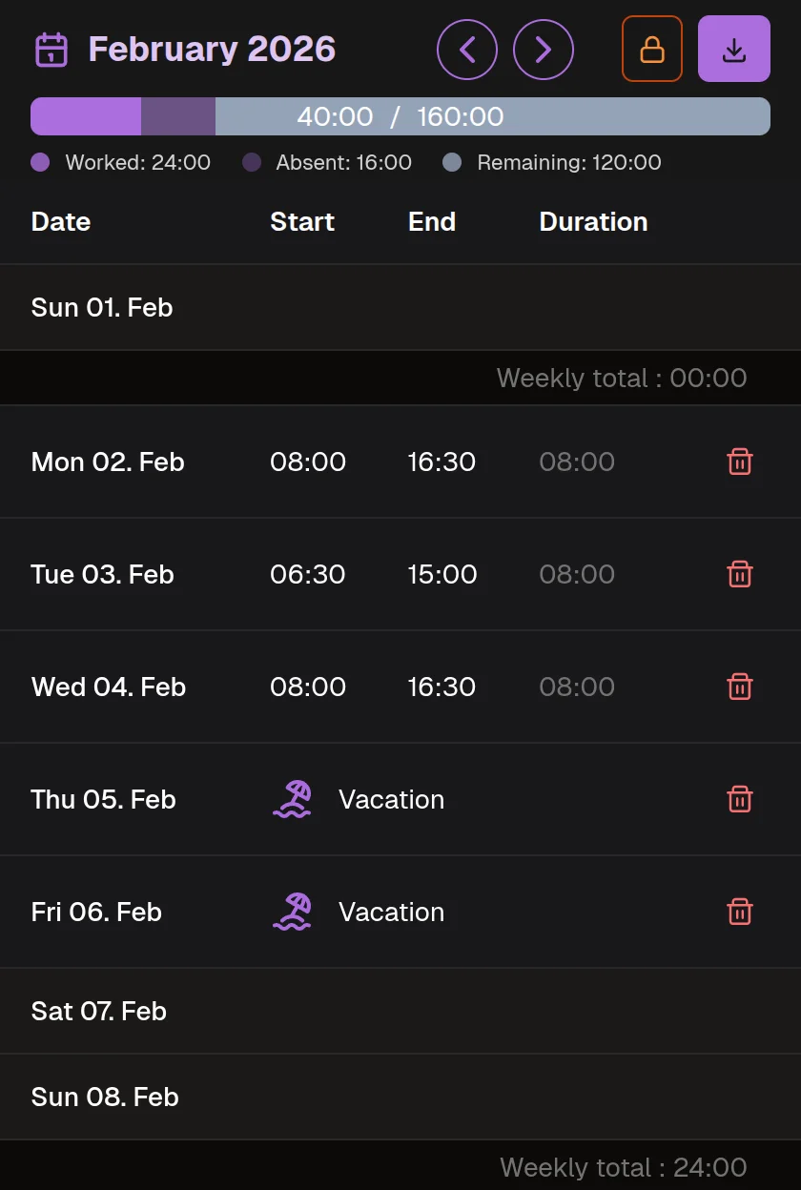Click the 40:00 / 160:00 progress bar
The width and height of the screenshot is (801, 1190).
[x=400, y=116]
